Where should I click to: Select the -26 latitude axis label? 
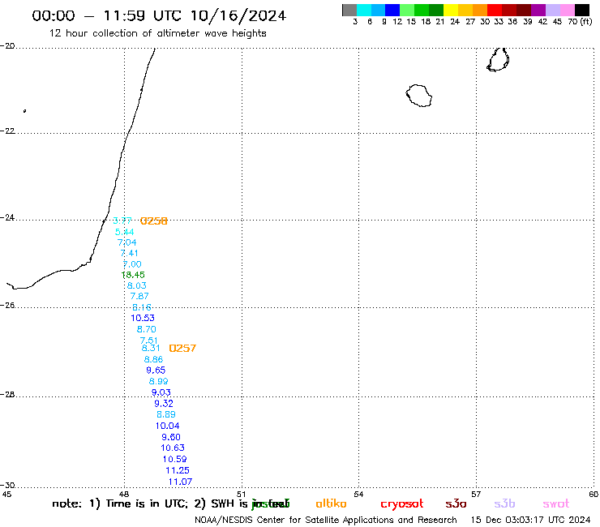[7, 305]
